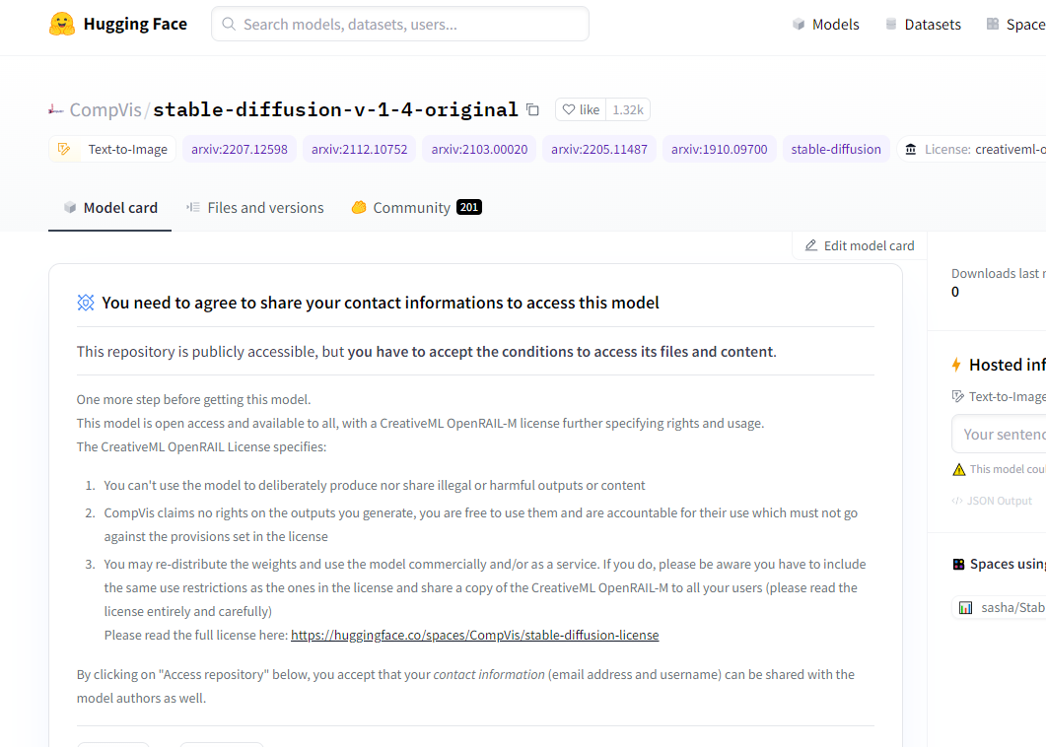Click the CompVis organization avatar icon

coord(56,109)
